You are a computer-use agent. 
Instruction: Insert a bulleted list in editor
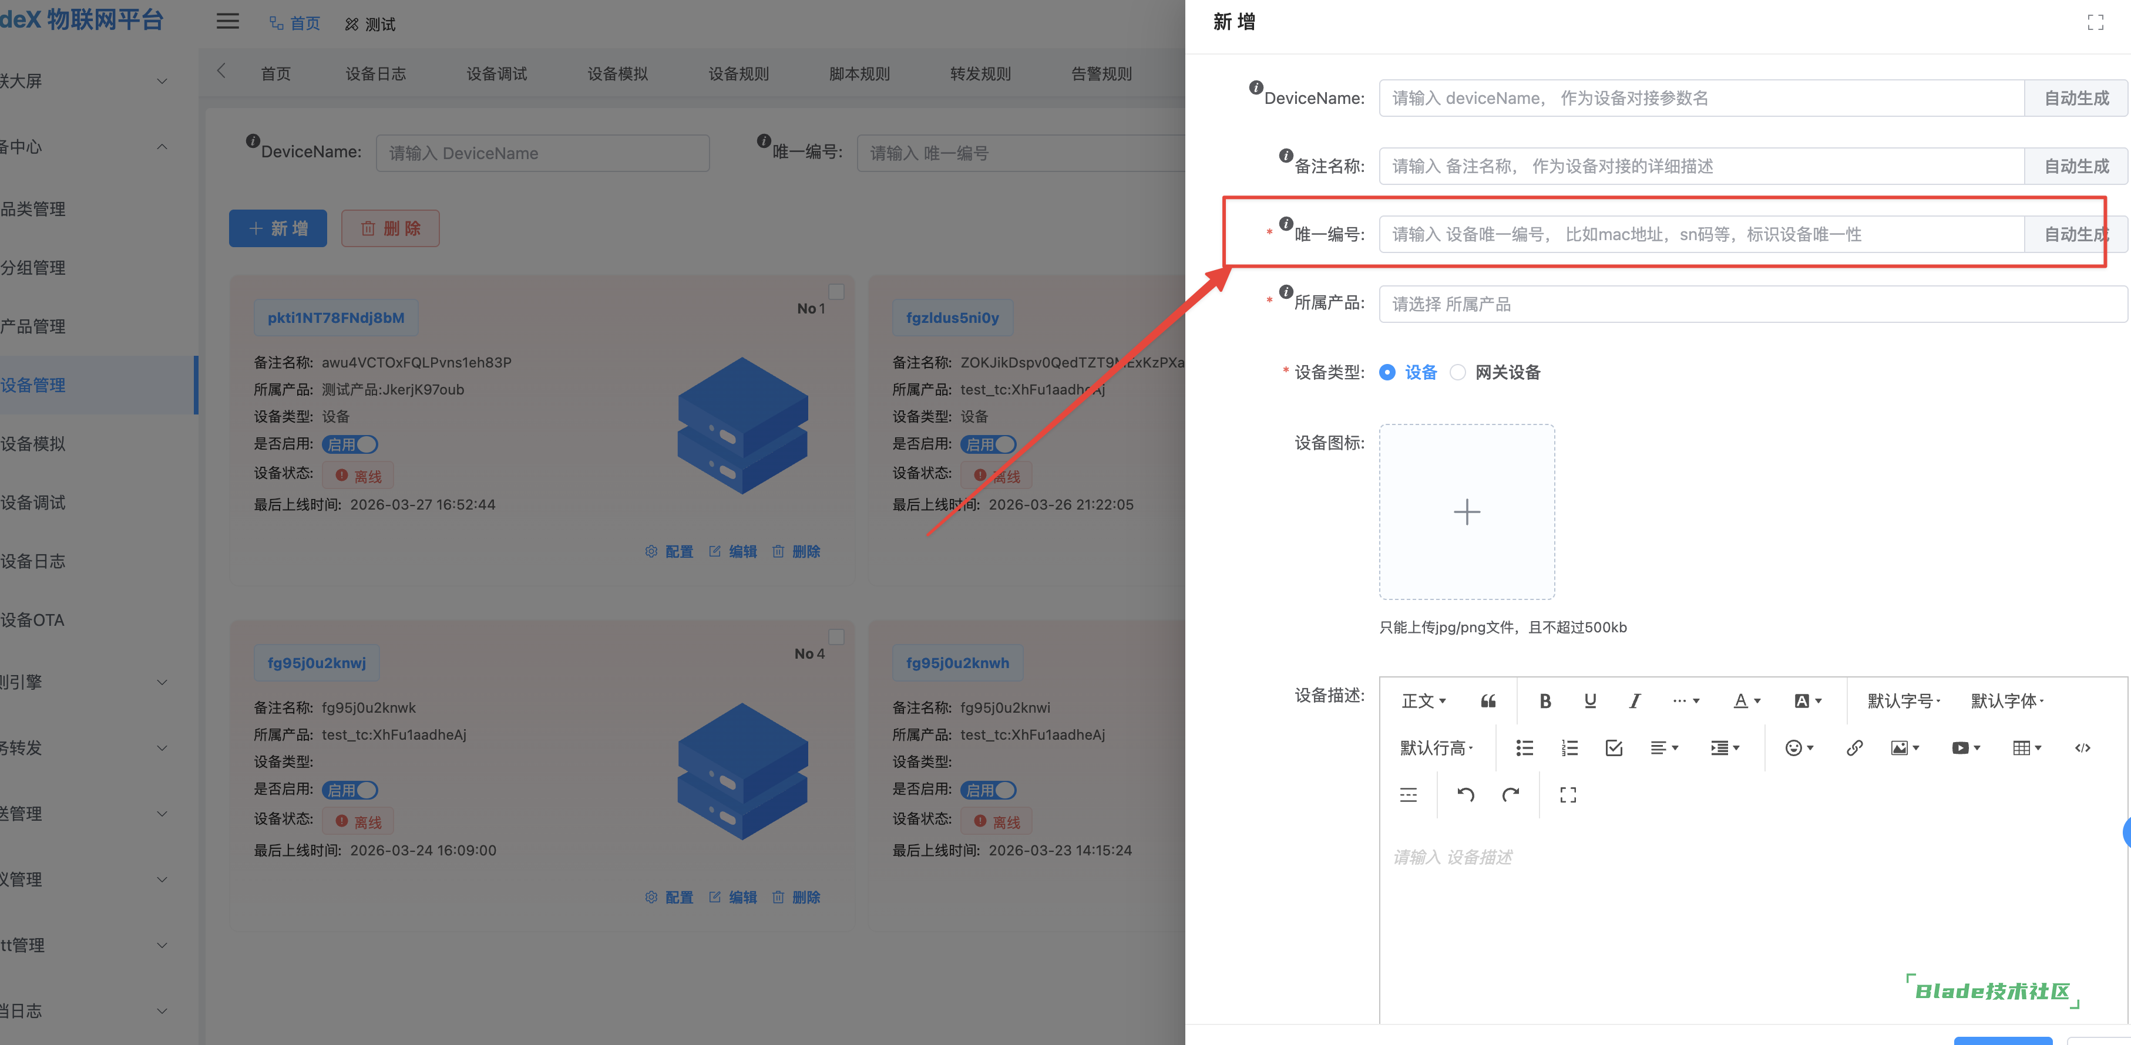coord(1524,748)
